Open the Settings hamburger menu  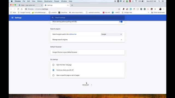(12, 18)
